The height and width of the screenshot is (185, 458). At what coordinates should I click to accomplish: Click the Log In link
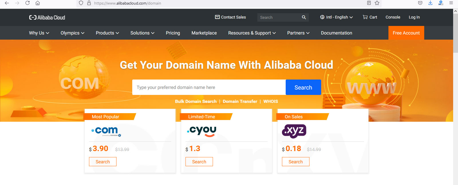click(x=414, y=17)
